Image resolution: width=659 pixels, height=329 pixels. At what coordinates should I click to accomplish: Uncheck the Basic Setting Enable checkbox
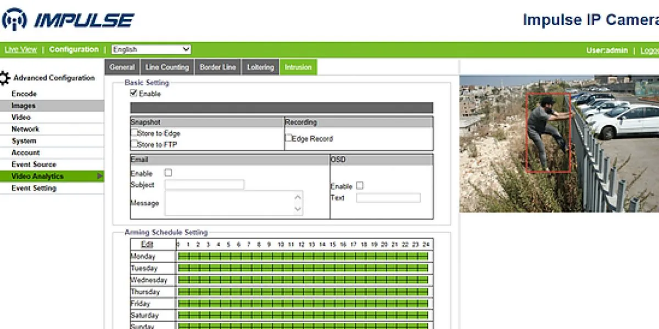(x=133, y=93)
